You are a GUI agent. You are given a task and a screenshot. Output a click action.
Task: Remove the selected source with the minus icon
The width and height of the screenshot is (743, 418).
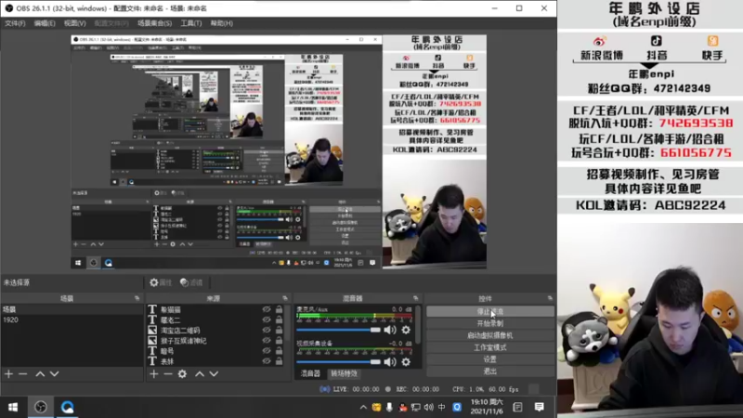coord(168,374)
